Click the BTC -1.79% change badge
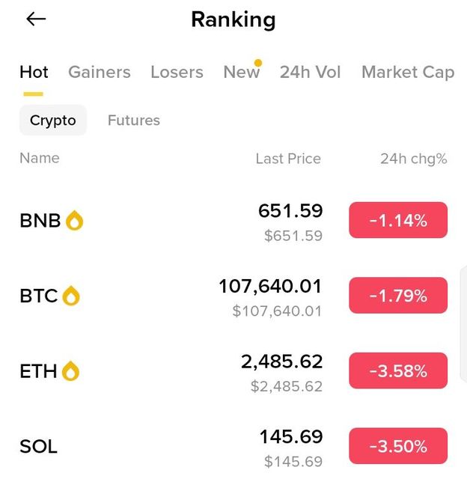The width and height of the screenshot is (467, 479). pyautogui.click(x=398, y=296)
